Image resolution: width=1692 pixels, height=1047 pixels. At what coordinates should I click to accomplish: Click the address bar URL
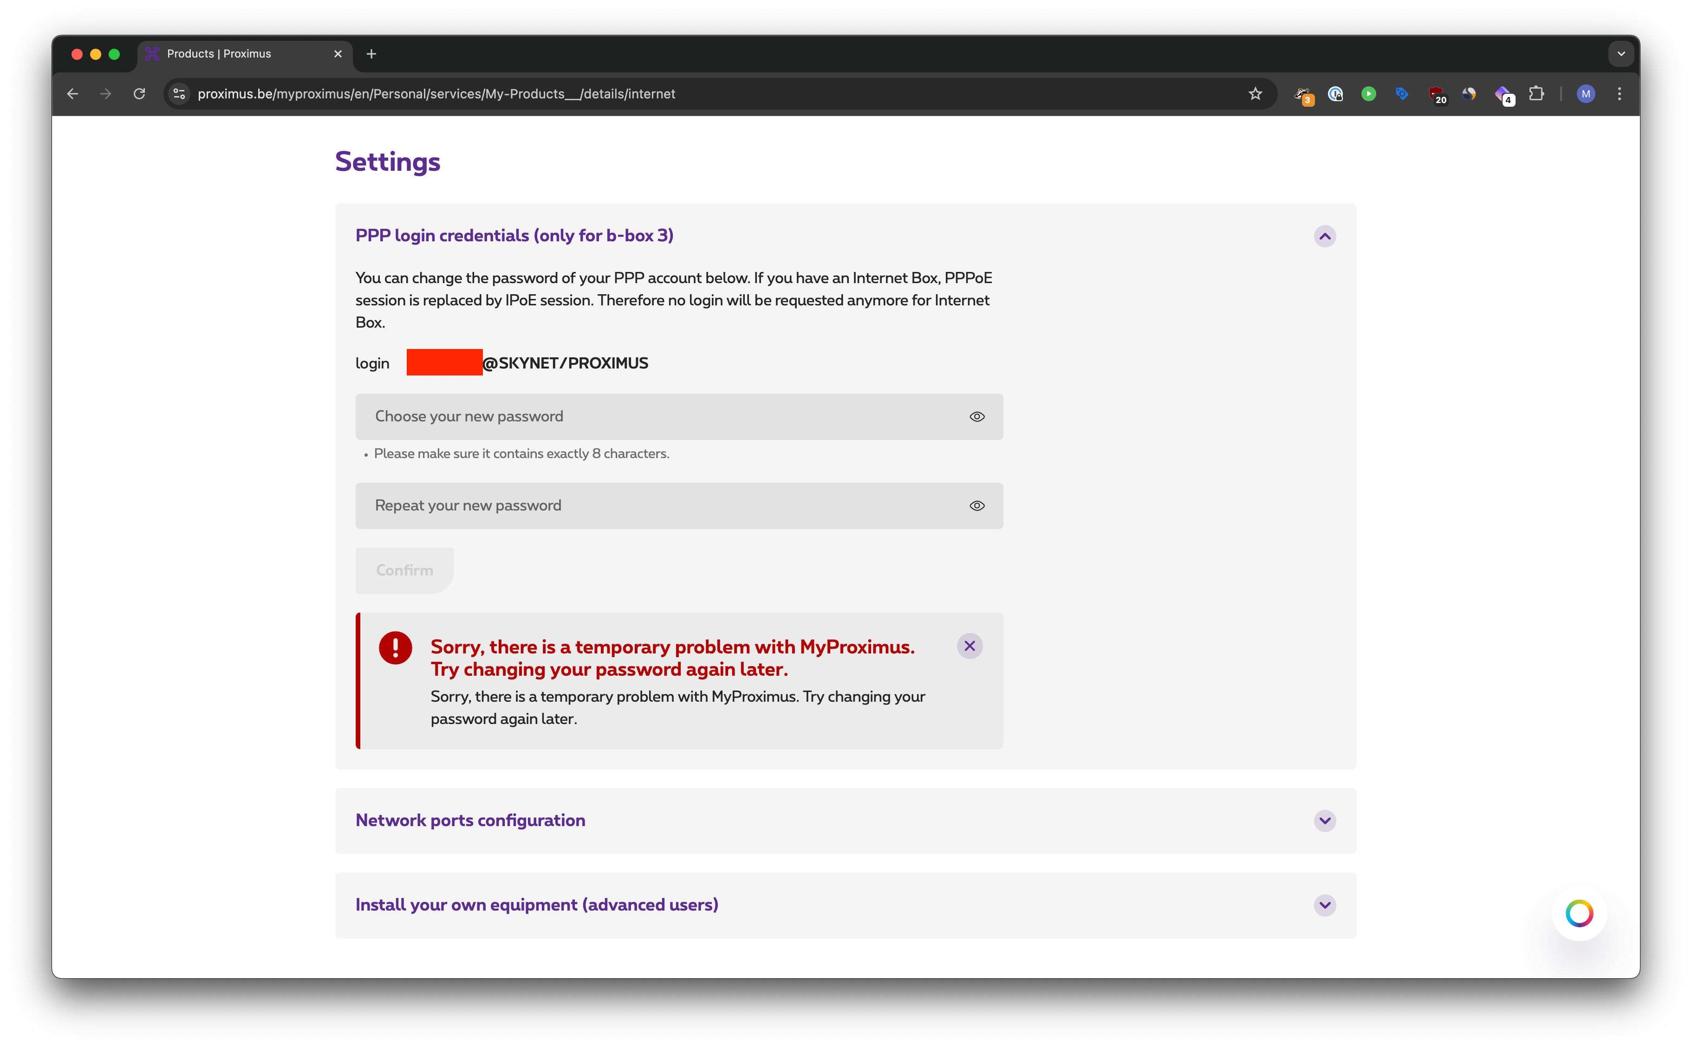[436, 94]
